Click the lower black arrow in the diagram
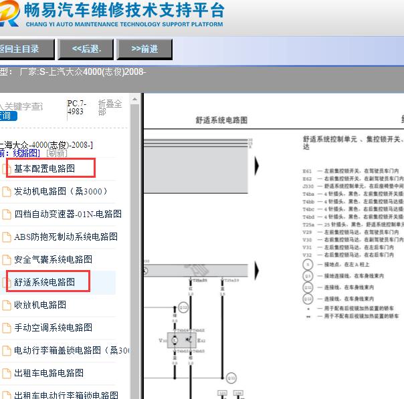 click(256, 271)
